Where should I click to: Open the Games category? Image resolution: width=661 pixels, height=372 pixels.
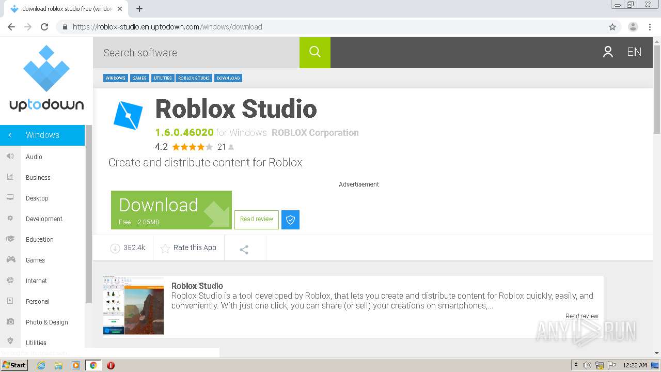click(x=35, y=260)
